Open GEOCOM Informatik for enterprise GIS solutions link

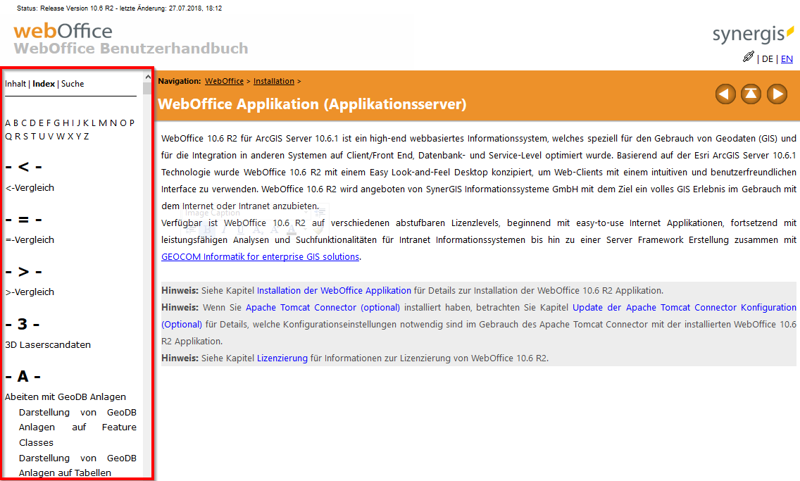pos(260,256)
